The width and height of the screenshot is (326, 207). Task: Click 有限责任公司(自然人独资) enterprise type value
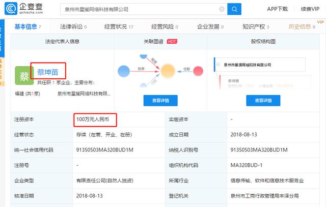(x=104, y=181)
